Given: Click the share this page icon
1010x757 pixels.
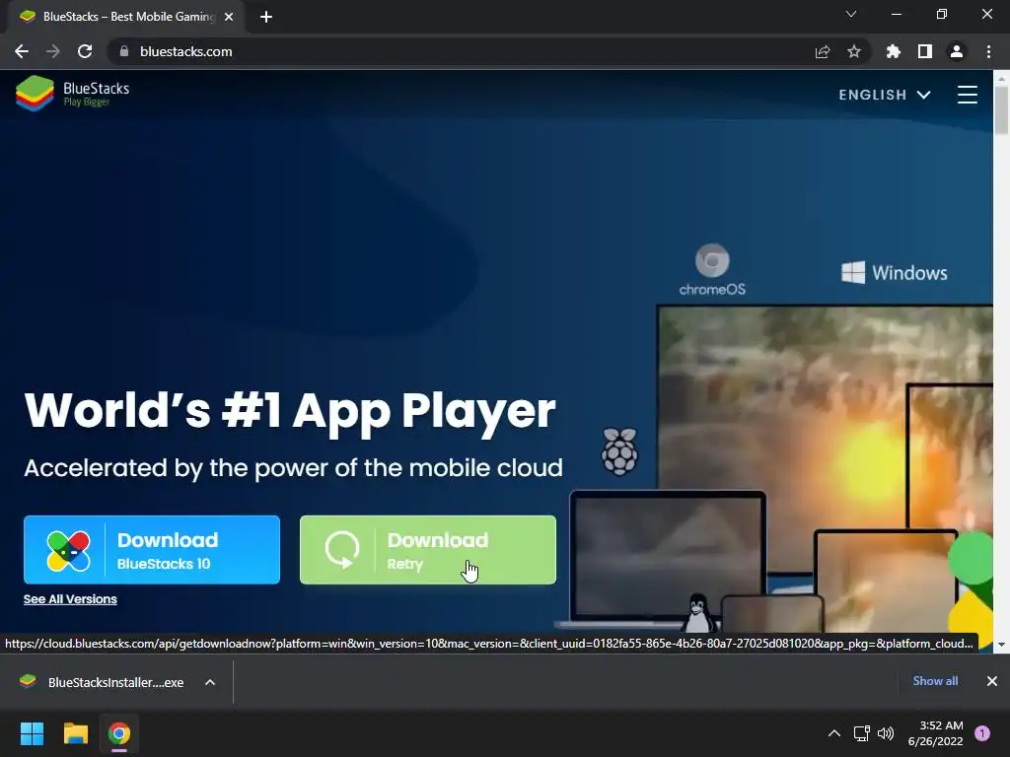Looking at the screenshot, I should click(823, 51).
